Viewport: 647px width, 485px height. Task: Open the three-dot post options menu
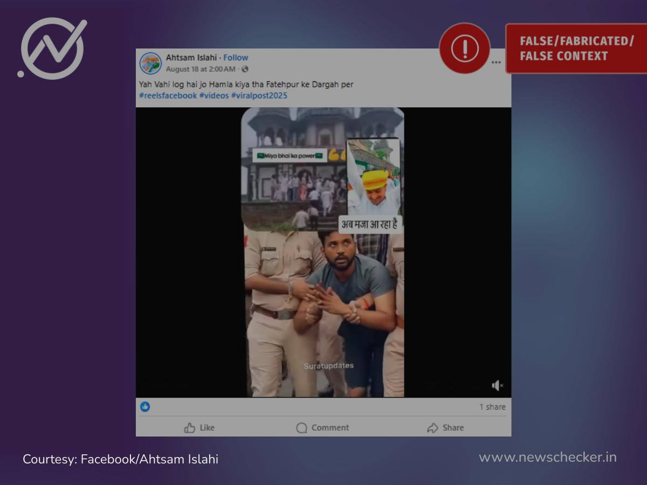(x=496, y=63)
